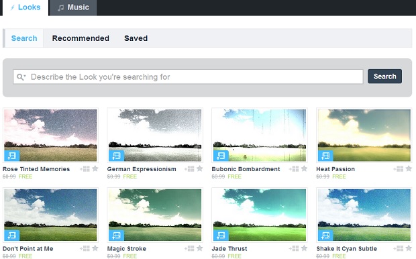Open Shake It Cyan Subtle thumbnail preview
Viewport: 416px width, 259px height.
click(x=364, y=215)
